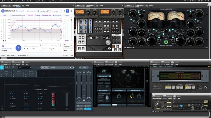Go to the next Ozone preset arrow
Viewport: 211px width, 118px height.
[x=73, y=68]
